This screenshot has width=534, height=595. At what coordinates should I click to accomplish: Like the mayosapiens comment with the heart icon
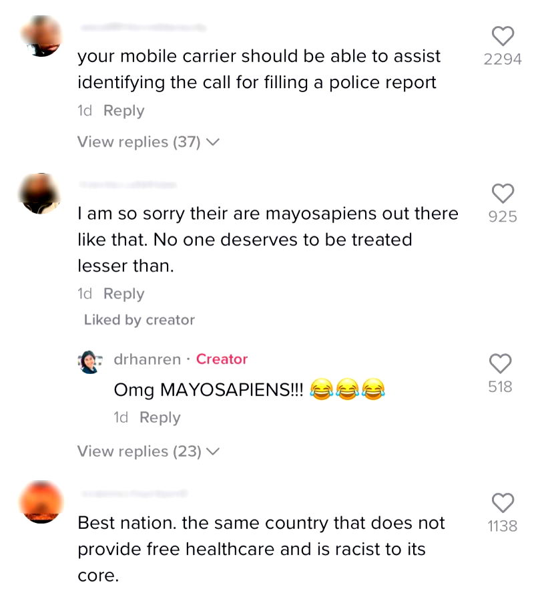click(503, 193)
